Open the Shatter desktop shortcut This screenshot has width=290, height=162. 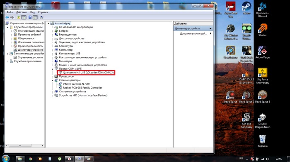pos(262,30)
